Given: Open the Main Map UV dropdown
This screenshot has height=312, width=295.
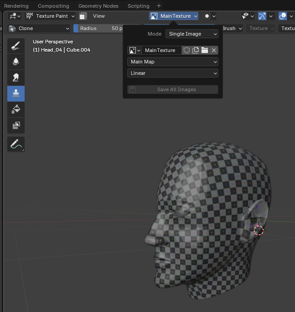Looking at the screenshot, I should click(173, 62).
